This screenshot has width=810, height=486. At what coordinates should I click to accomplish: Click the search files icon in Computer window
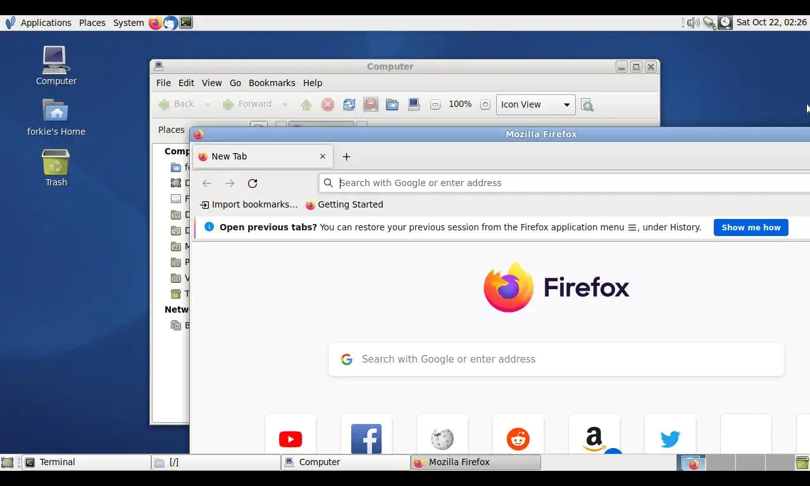tap(587, 105)
